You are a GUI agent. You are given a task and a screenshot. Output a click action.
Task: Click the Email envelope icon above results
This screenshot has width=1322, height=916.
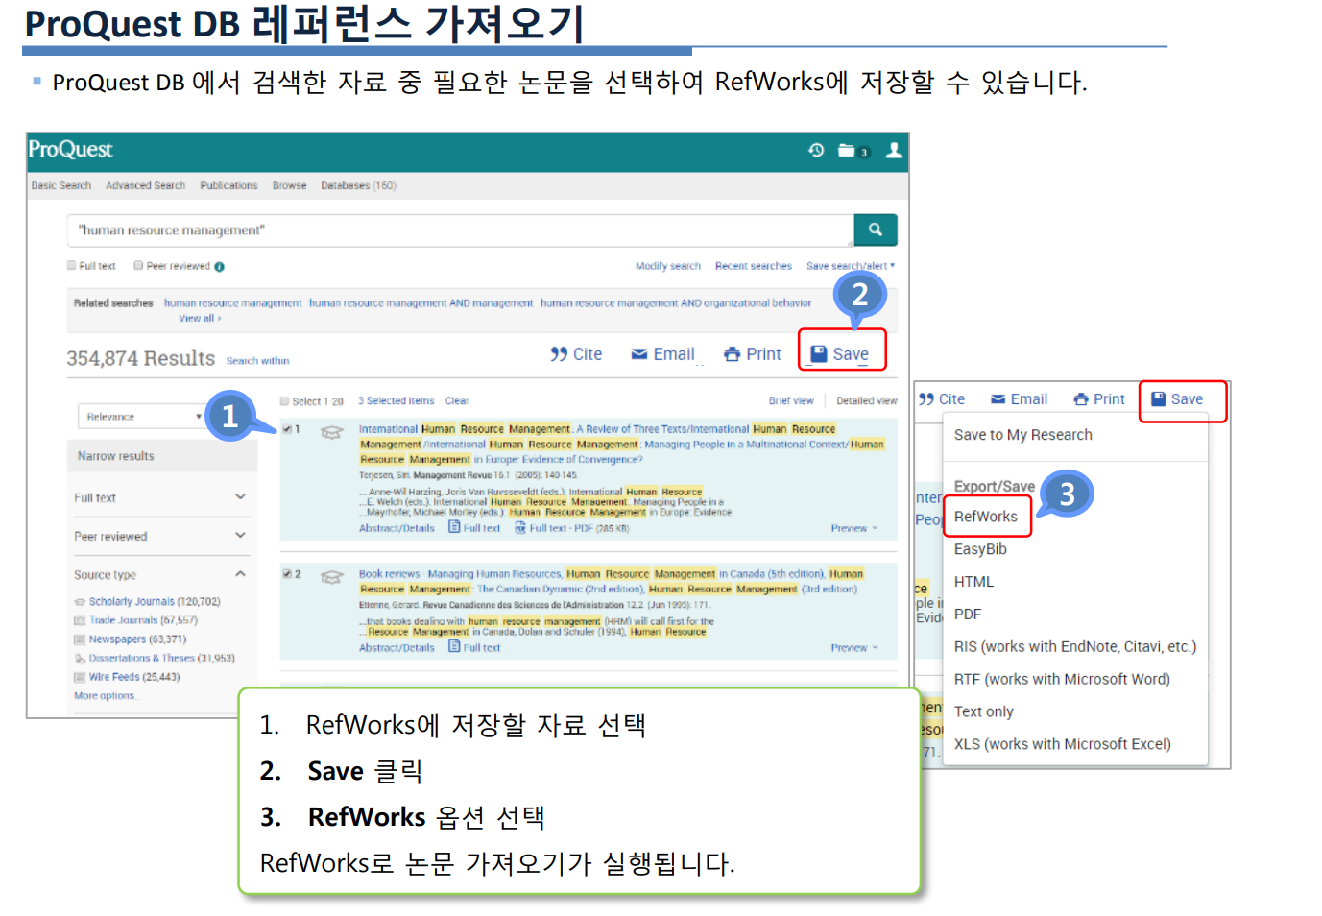tap(639, 354)
